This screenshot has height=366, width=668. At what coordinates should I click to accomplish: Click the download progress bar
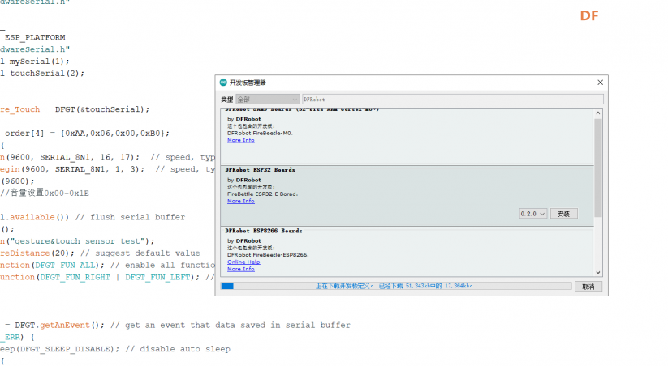(x=396, y=286)
